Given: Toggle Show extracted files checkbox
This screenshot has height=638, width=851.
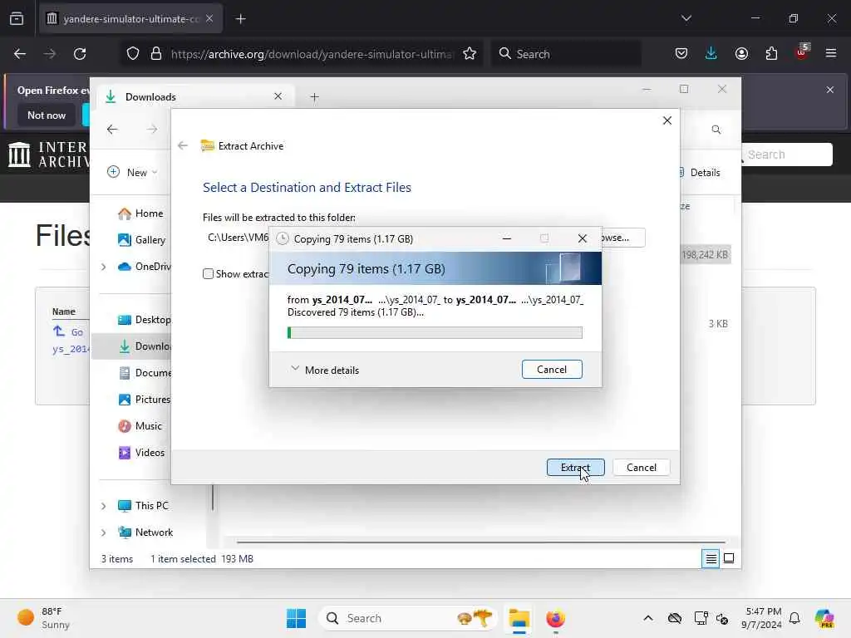Looking at the screenshot, I should (x=208, y=274).
